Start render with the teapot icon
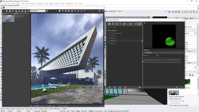Screen dimensions: 199x112 coord(136,24)
